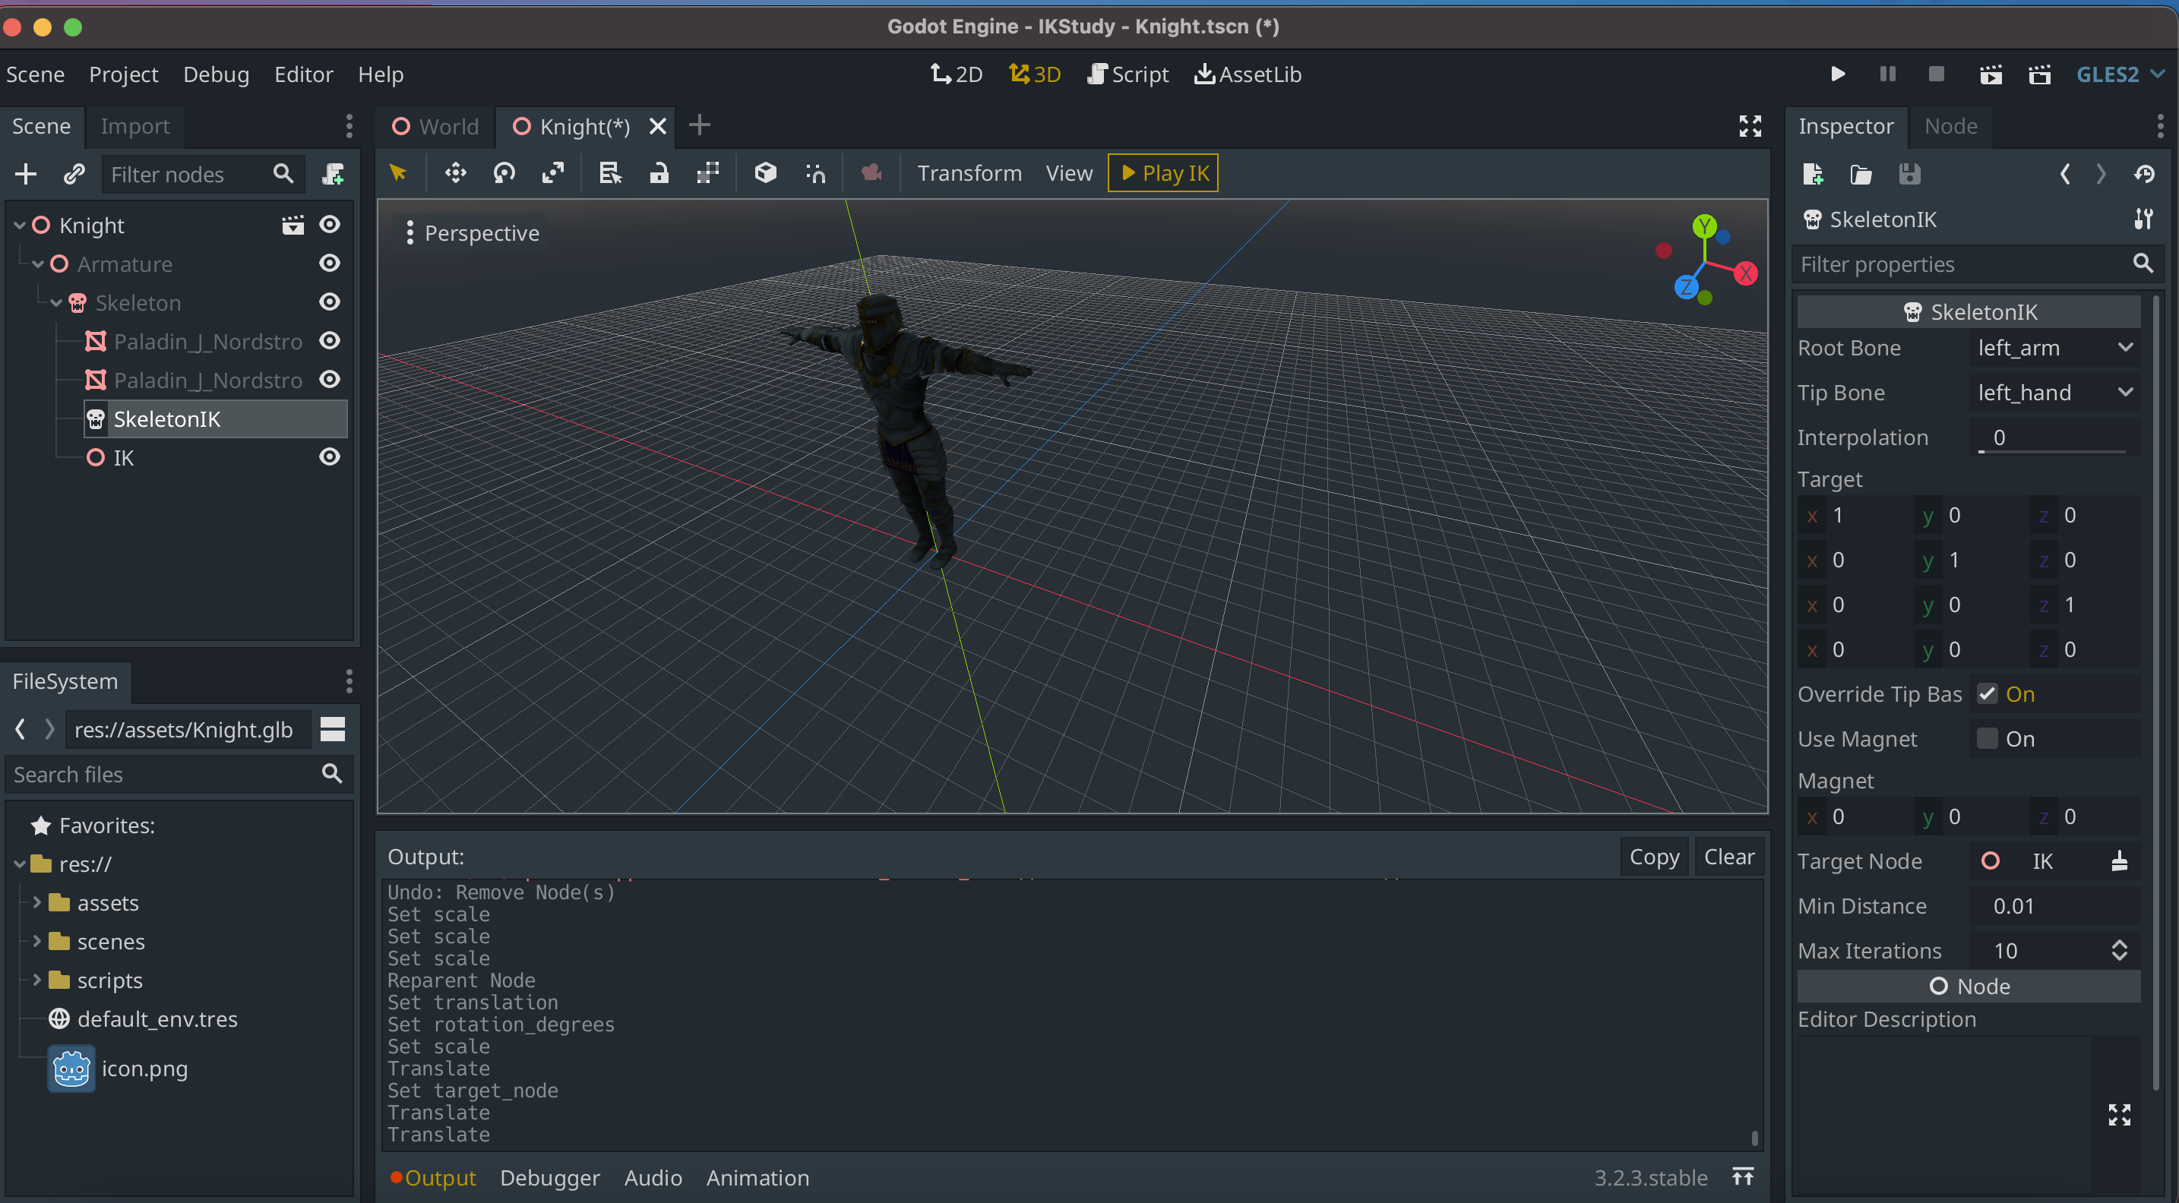
Task: Disable Override Tip Basis checkbox
Action: point(1988,693)
